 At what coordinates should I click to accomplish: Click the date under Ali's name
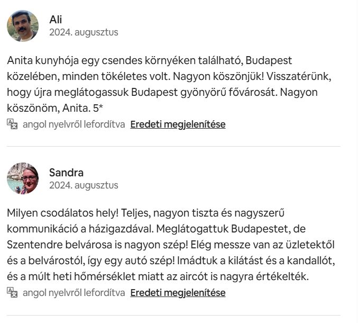tap(84, 32)
